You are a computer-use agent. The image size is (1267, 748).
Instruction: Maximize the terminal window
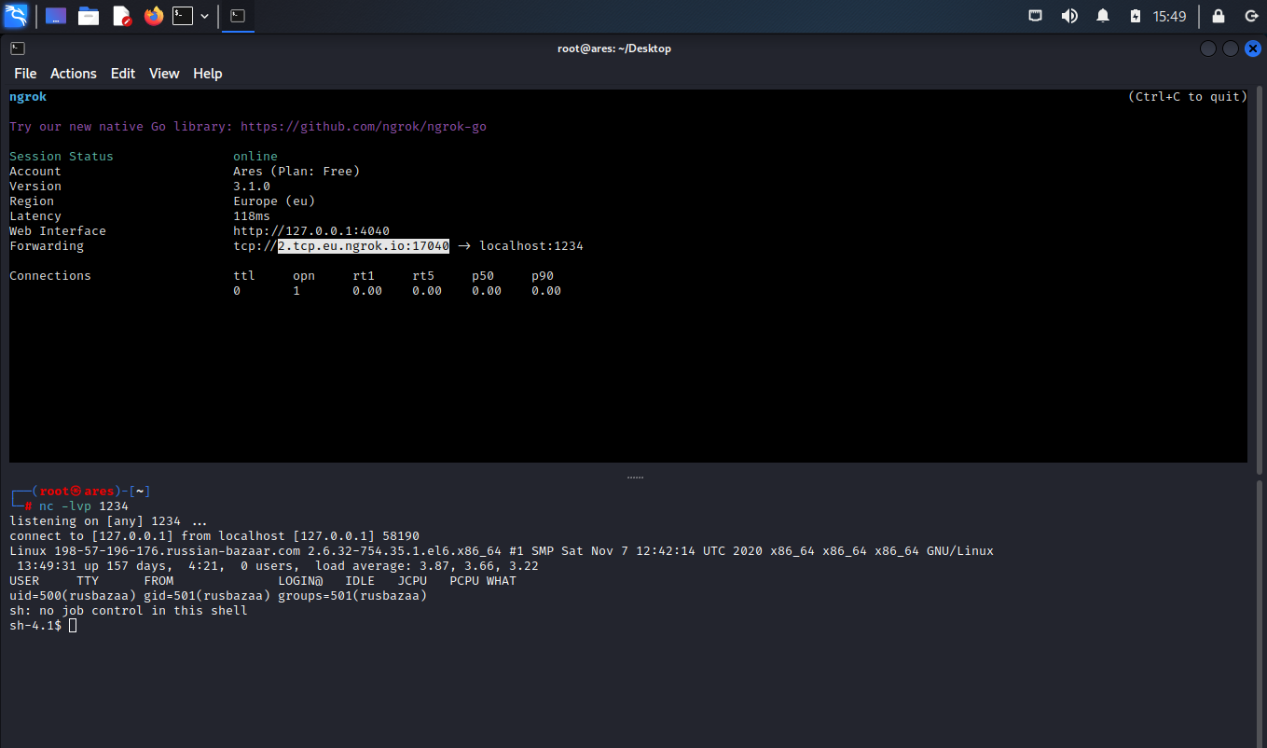click(1230, 48)
